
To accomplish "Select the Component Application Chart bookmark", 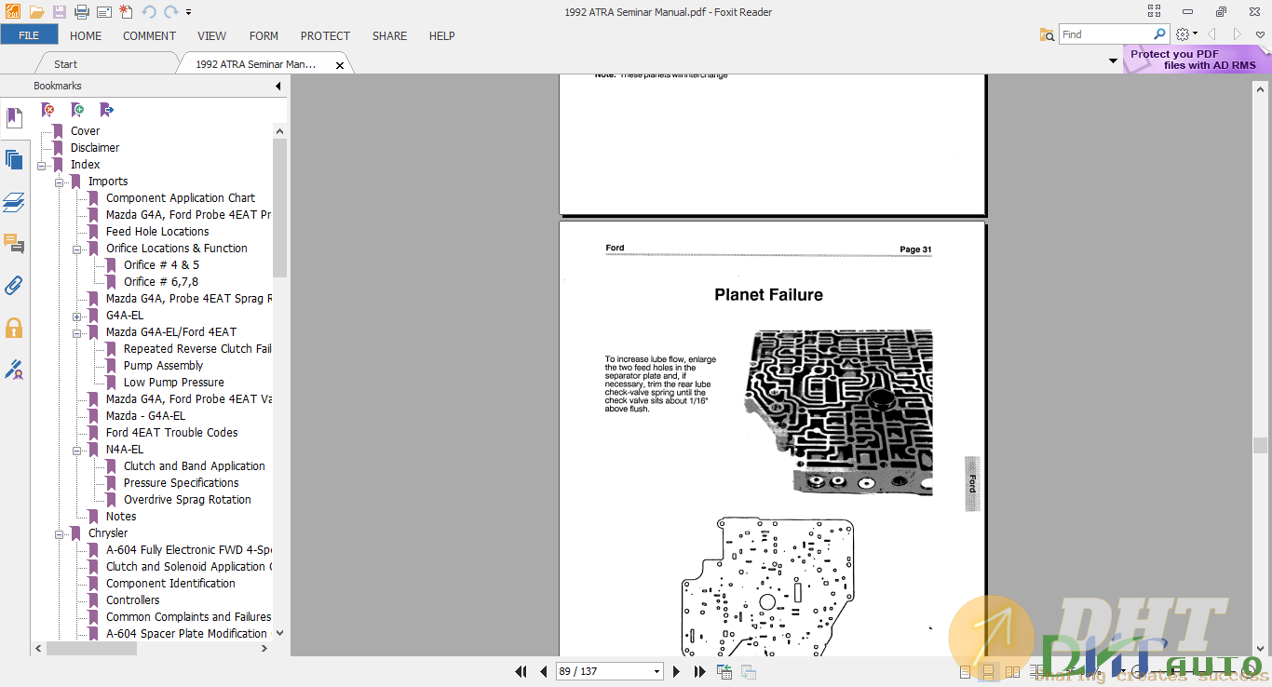I will coord(181,198).
